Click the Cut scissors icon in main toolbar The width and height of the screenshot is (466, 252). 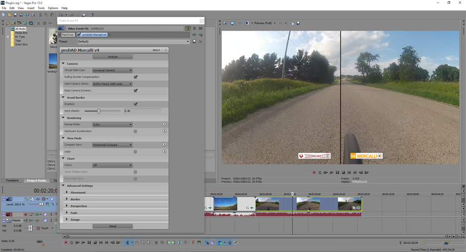point(40,15)
